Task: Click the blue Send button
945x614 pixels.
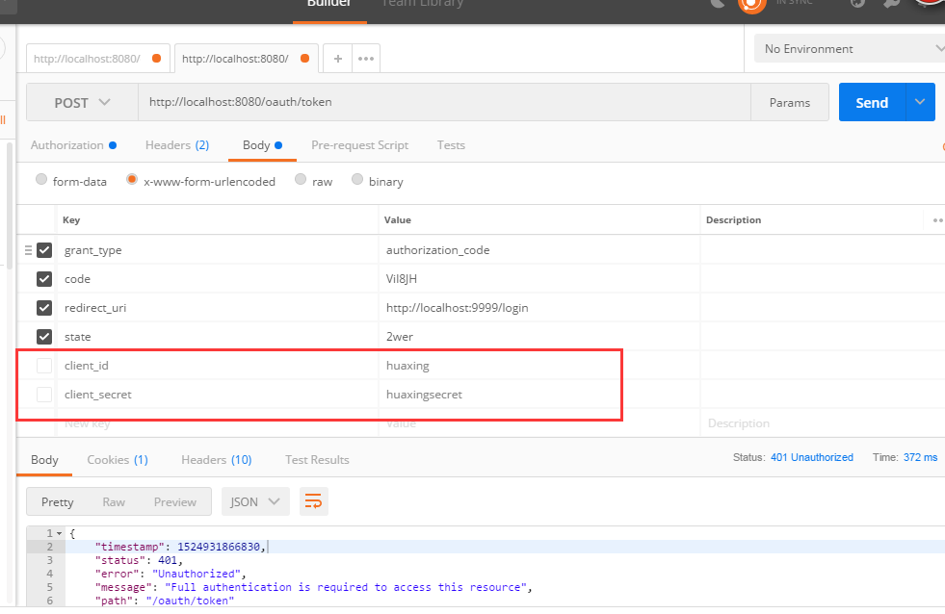Action: coord(871,103)
